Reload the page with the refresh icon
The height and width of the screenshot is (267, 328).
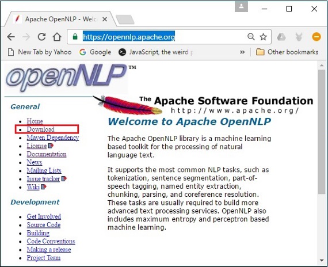(41, 37)
